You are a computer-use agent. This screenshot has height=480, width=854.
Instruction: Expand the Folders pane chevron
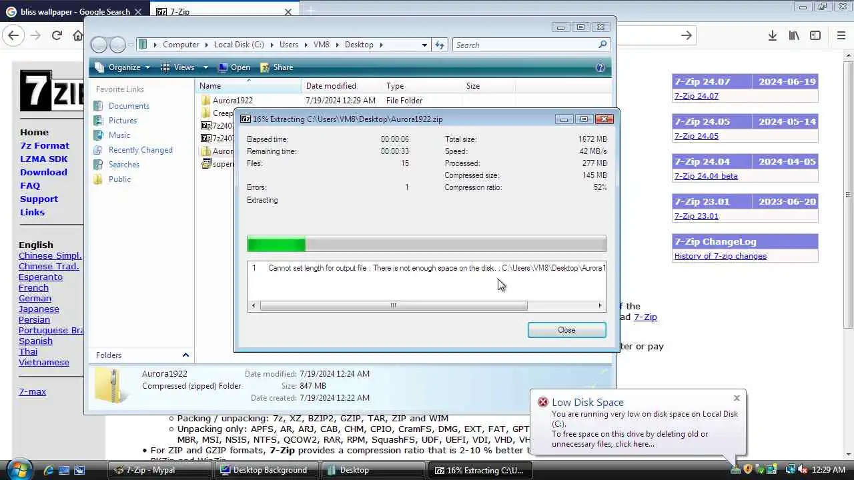[185, 355]
